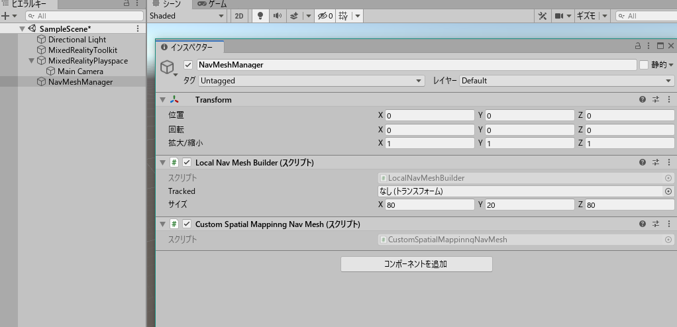Screen dimensions: 677x327
Task: Click the scene camera settings icon
Action: coord(560,16)
